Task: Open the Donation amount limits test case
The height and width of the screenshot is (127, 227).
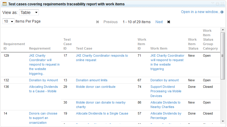Action: (x=92, y=80)
